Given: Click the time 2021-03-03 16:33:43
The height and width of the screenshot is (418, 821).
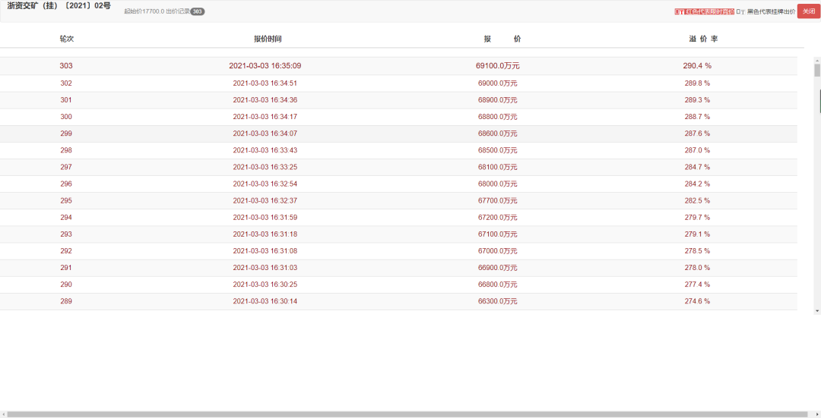Looking at the screenshot, I should click(265, 150).
